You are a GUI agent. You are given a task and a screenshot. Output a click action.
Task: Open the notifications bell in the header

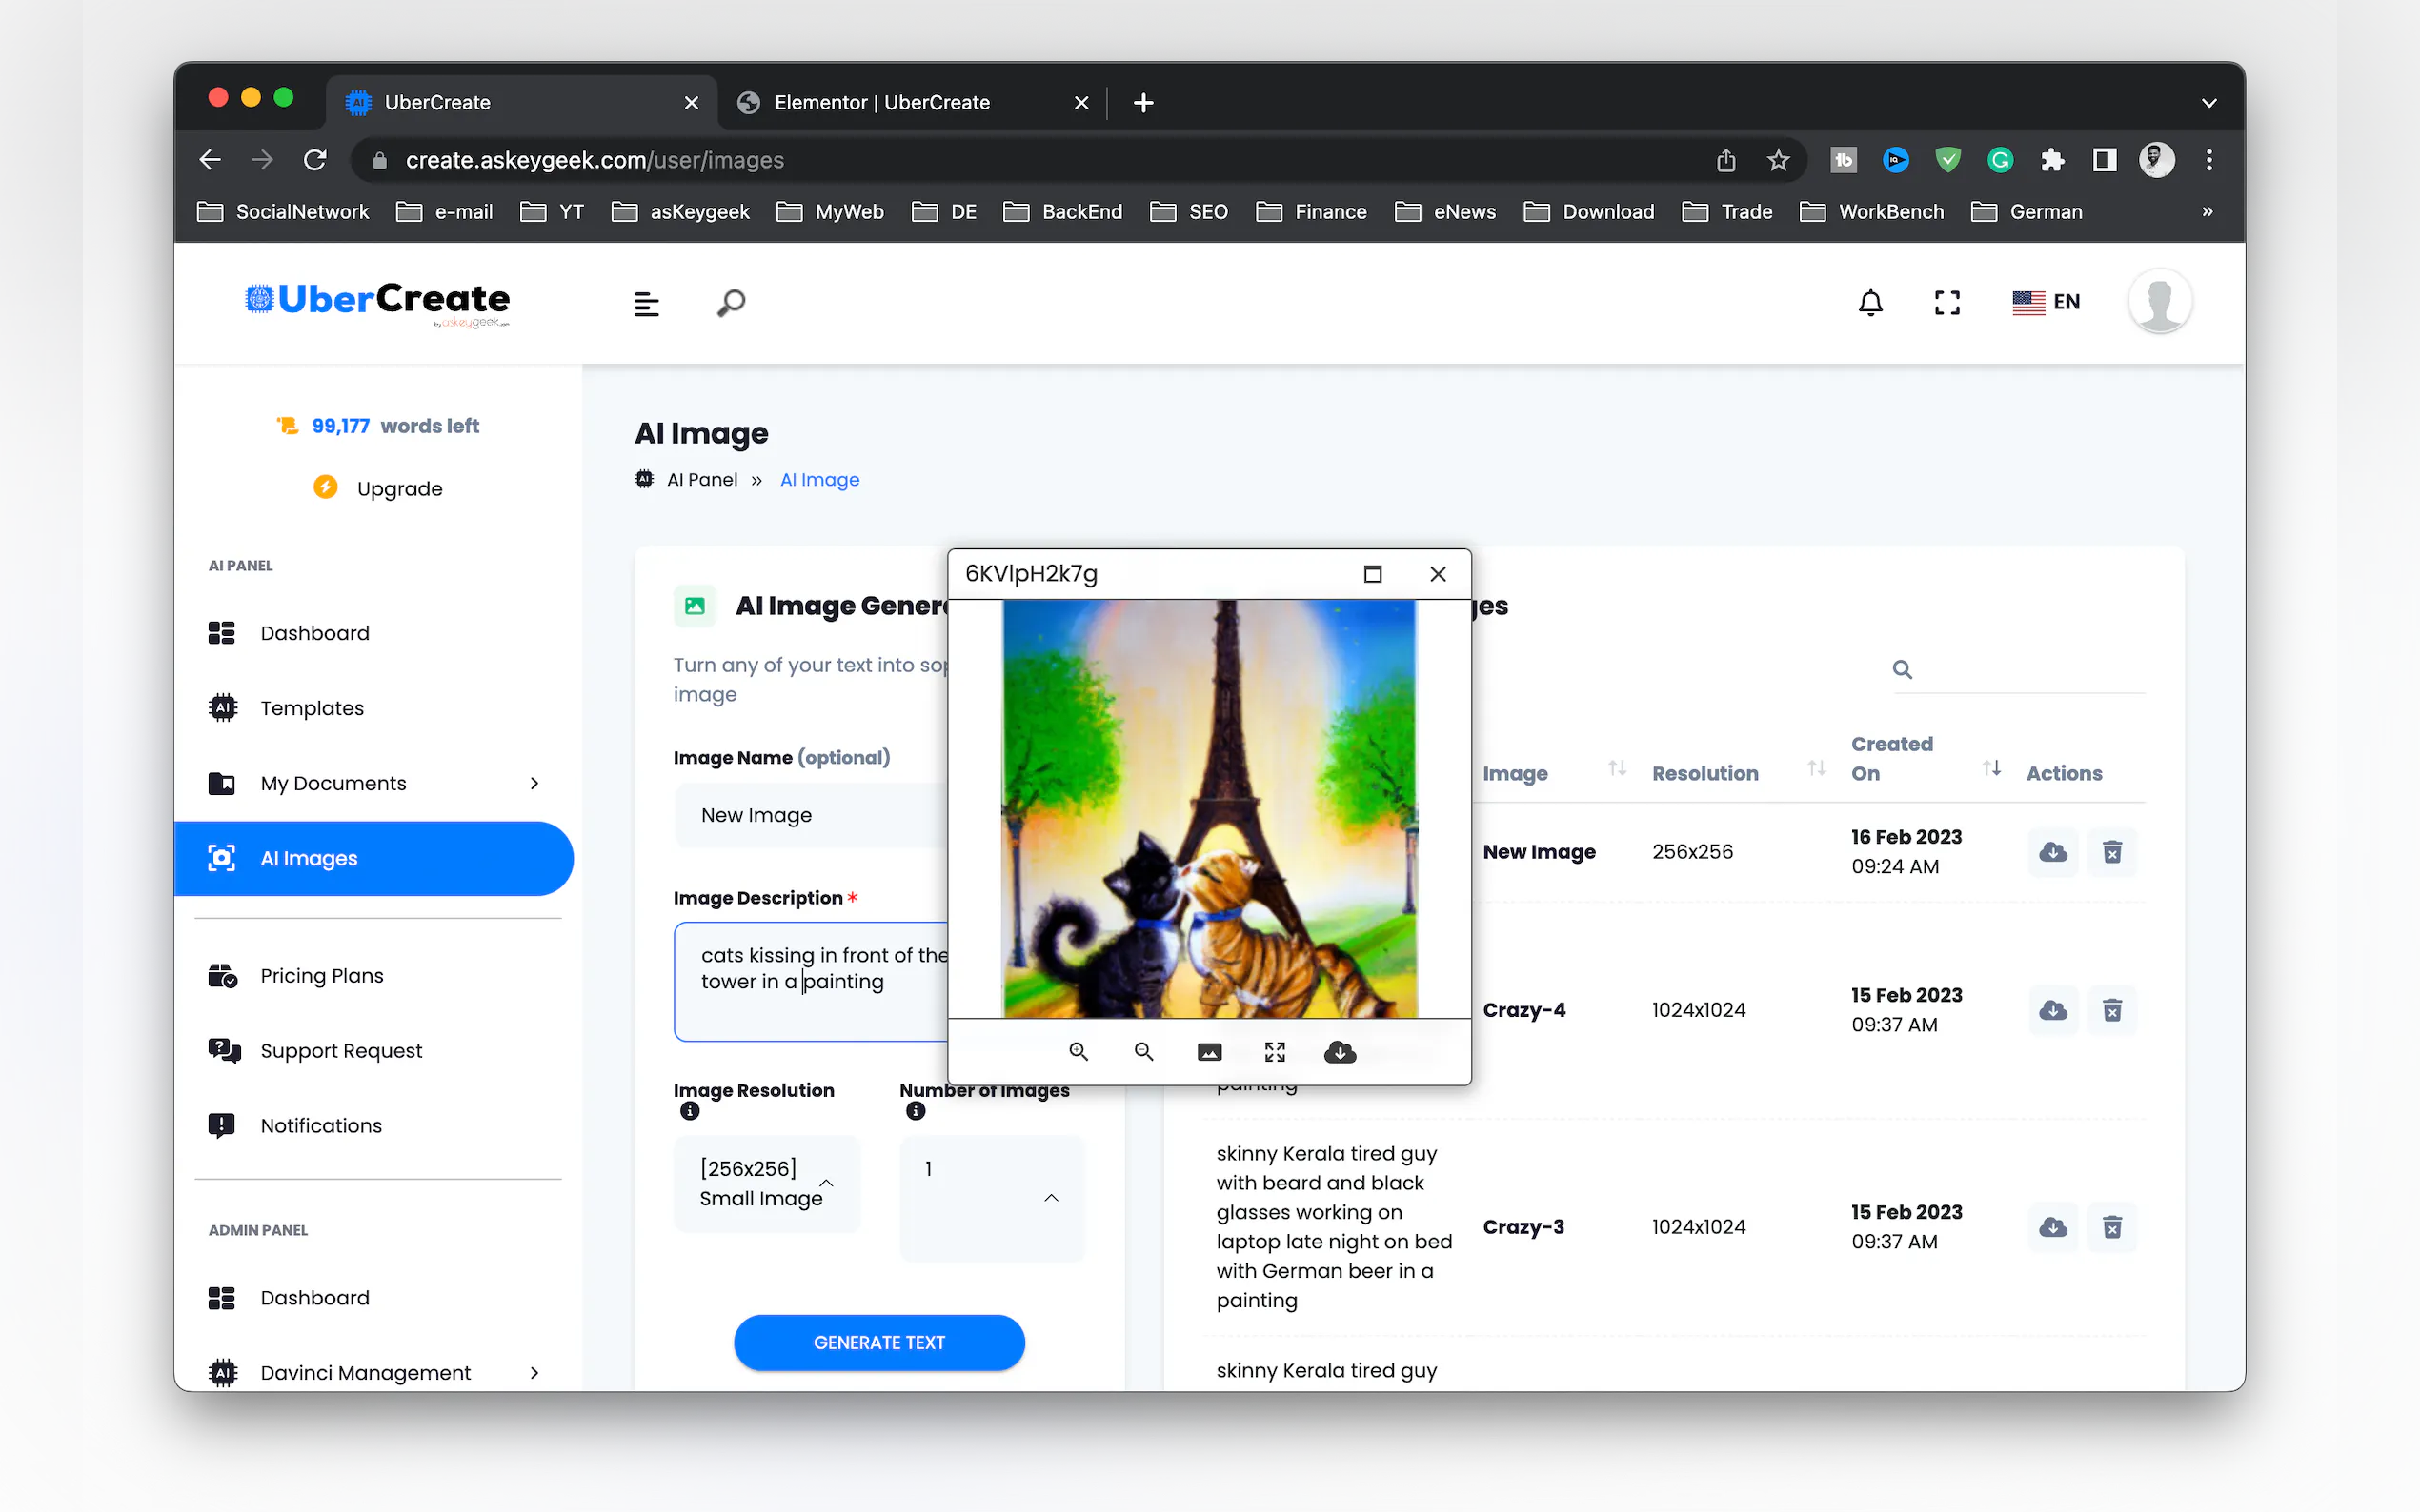(x=1869, y=302)
